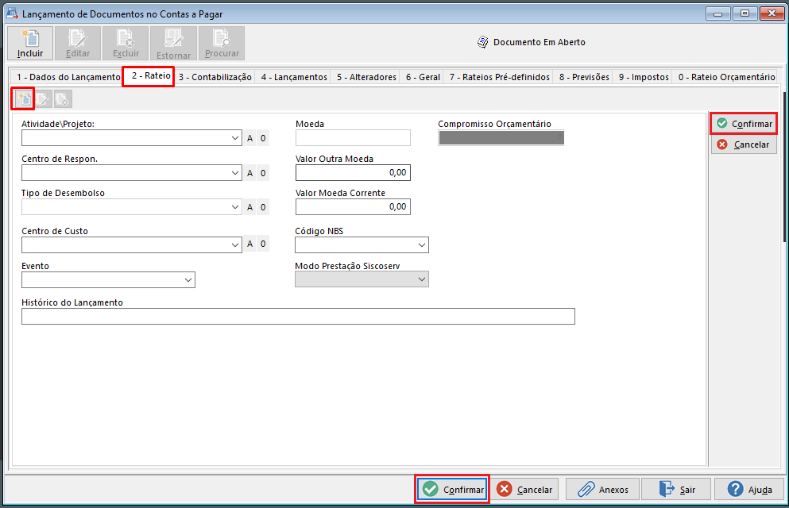This screenshot has height=508, width=789.
Task: Click the Valor Moeda Corrente field
Action: tap(353, 206)
